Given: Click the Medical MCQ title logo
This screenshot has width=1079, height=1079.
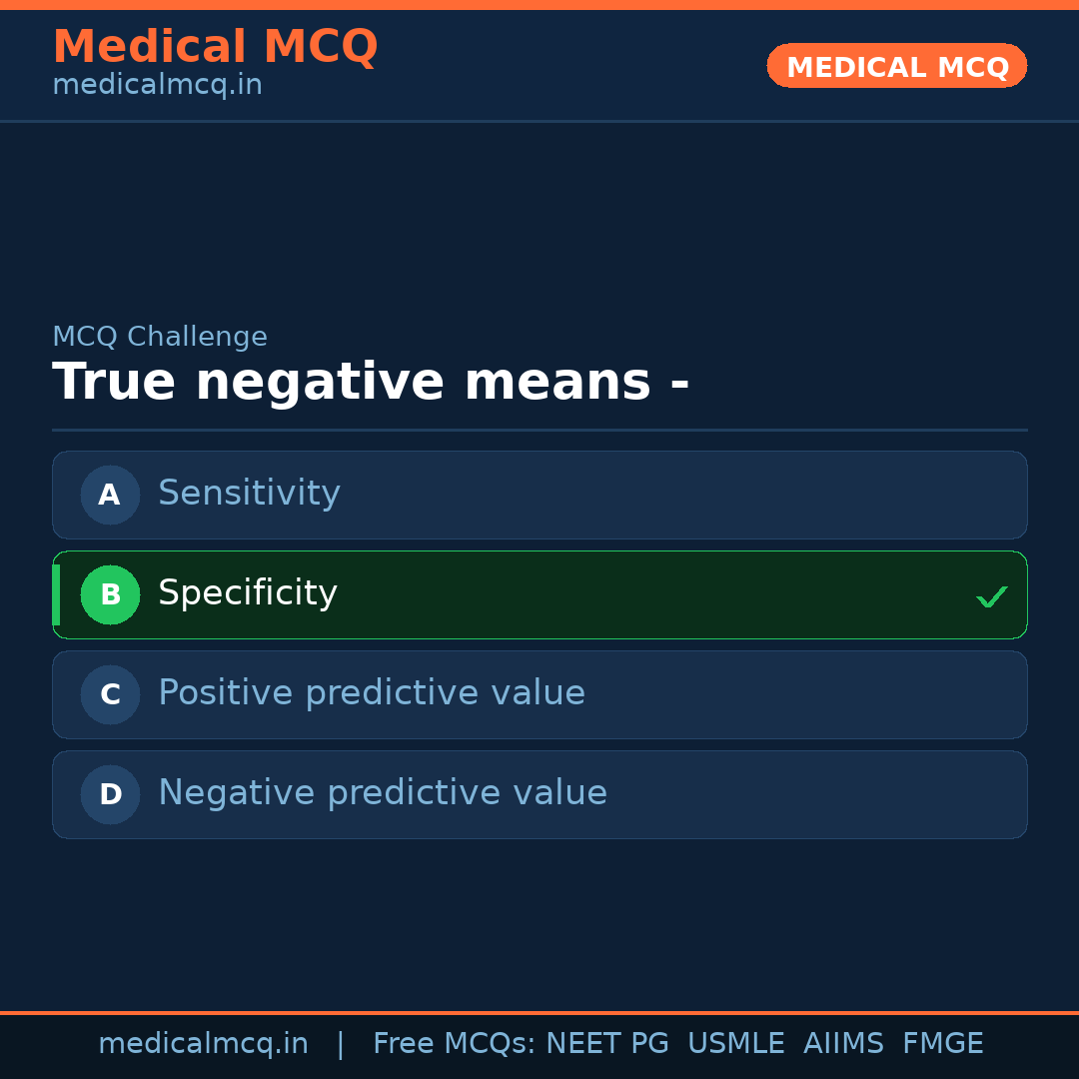Looking at the screenshot, I should click(x=215, y=47).
